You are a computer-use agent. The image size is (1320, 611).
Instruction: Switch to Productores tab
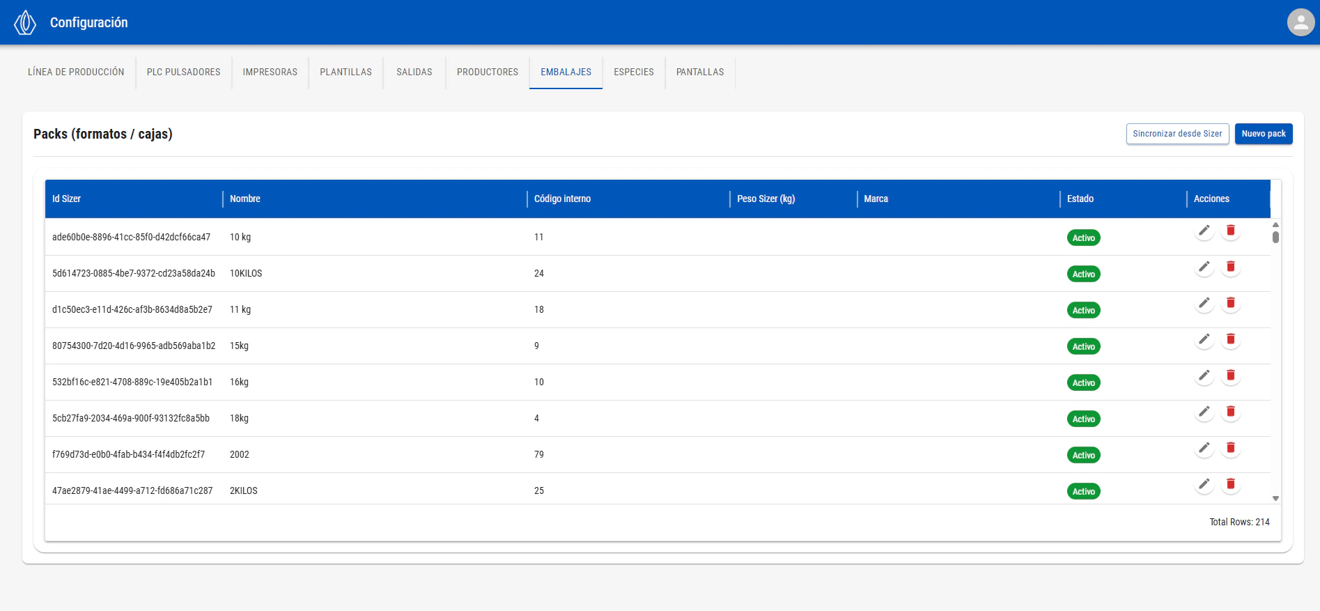pos(488,72)
